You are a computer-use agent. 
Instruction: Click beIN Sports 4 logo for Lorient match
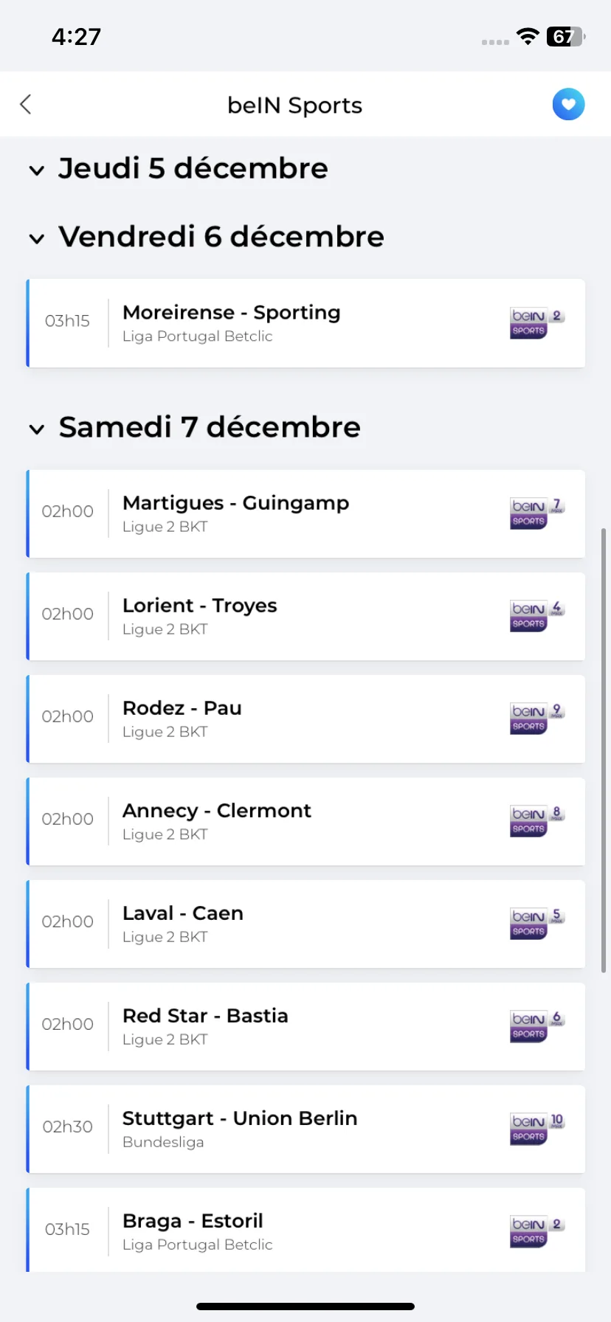coord(537,616)
